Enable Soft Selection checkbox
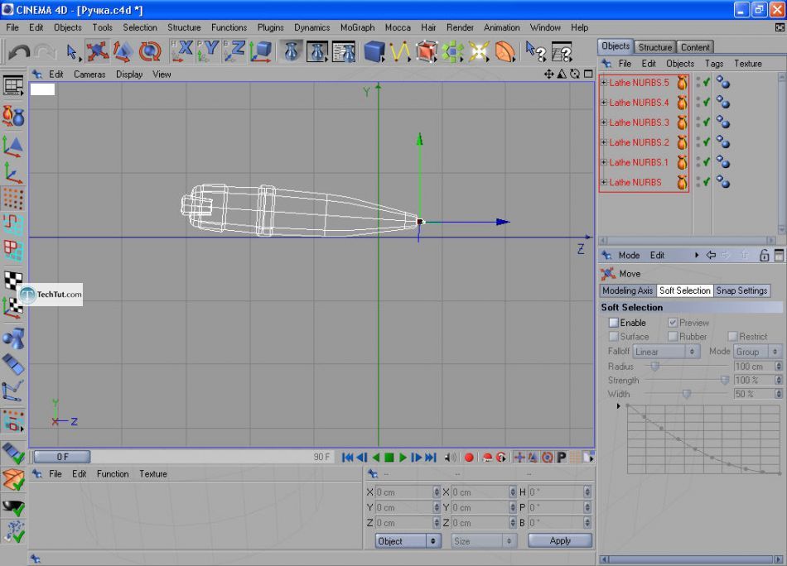This screenshot has height=566, width=787. (613, 323)
